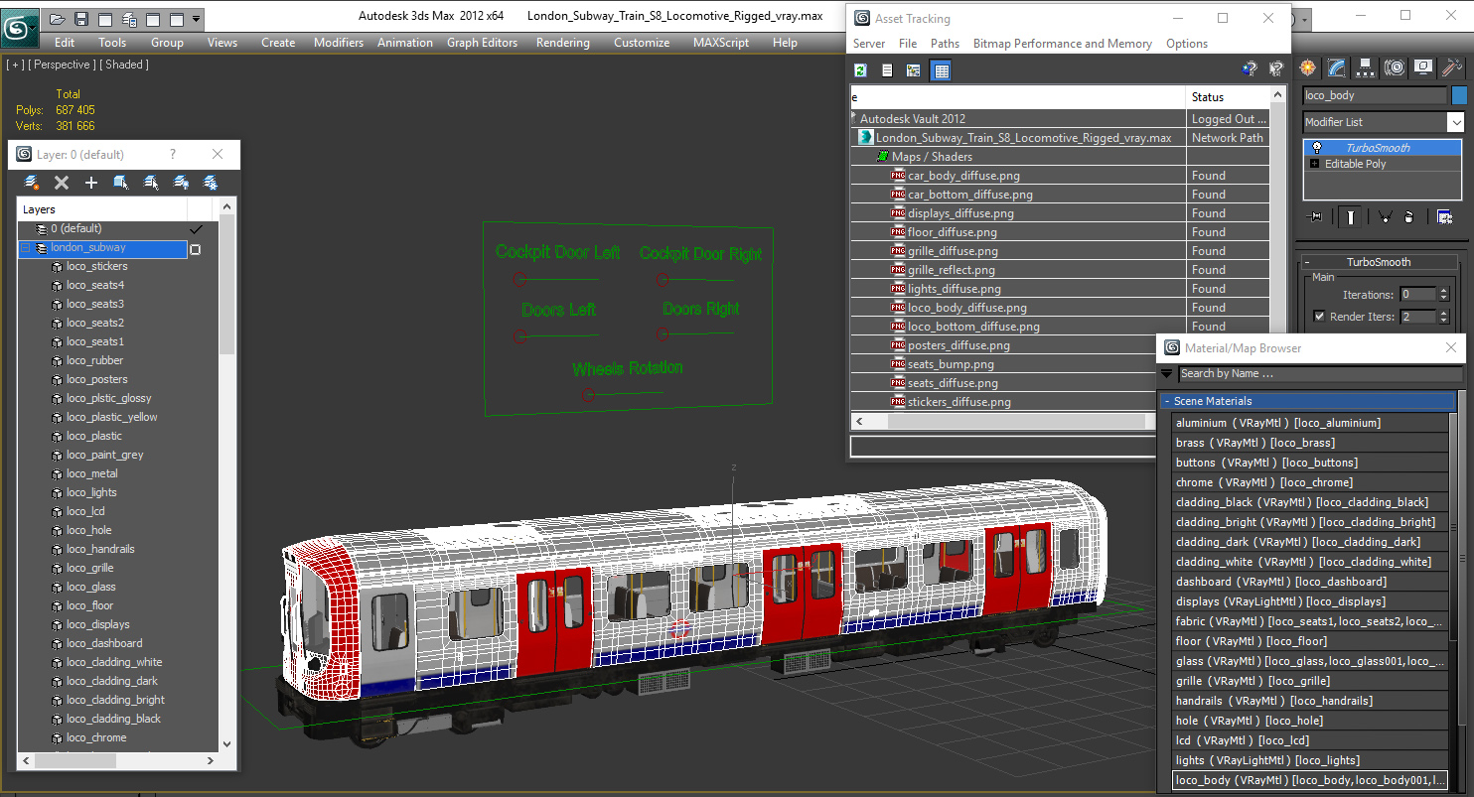Open the Display command panel tab
1474x797 pixels.
(x=1423, y=67)
